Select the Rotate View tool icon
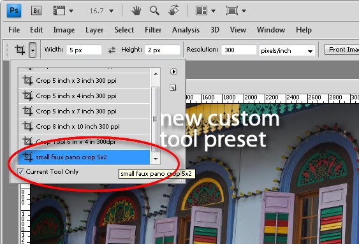Viewport: 359px width, 244px height. coord(173,11)
